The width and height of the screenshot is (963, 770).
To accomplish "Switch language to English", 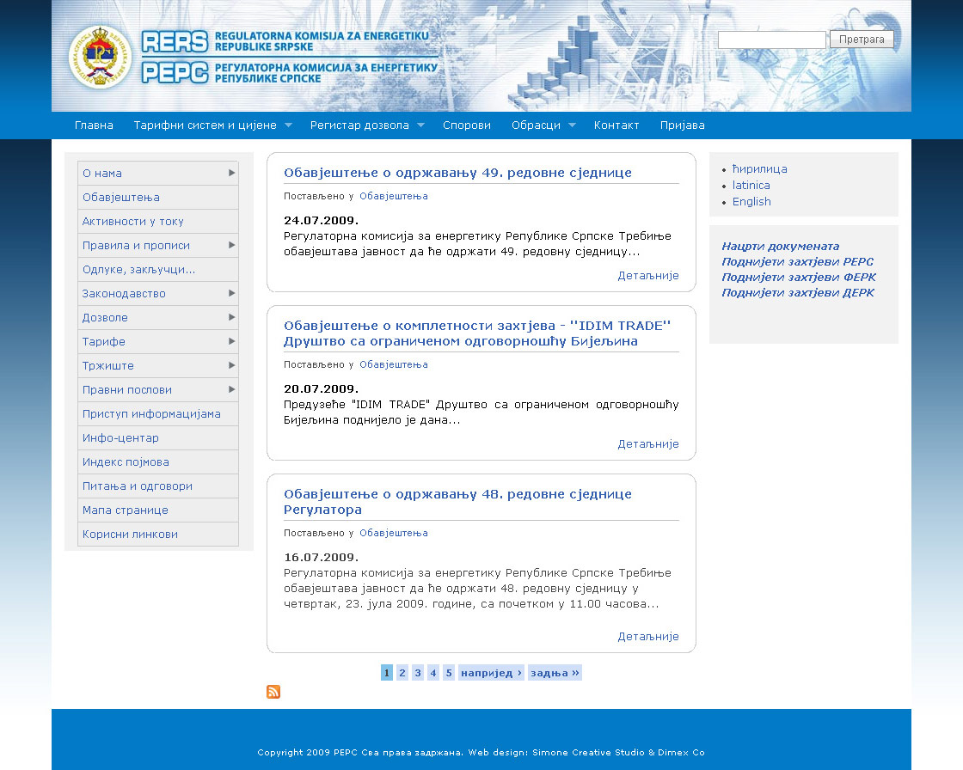I will 751,202.
